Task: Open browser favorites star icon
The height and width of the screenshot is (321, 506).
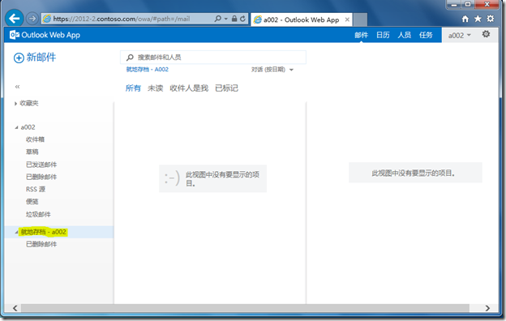Action: pos(478,19)
